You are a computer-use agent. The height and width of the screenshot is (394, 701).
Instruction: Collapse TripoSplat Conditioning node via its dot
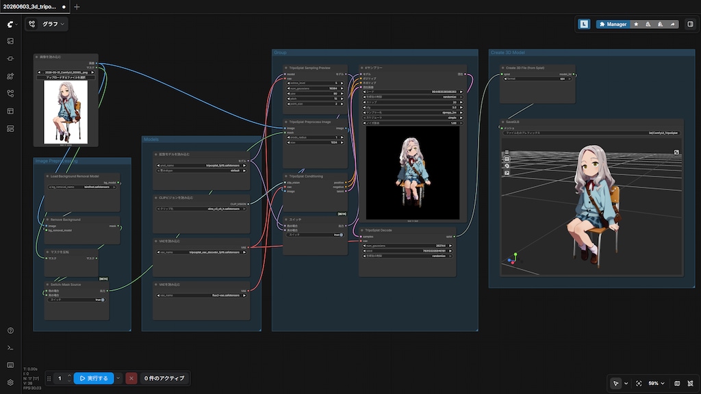(x=286, y=176)
